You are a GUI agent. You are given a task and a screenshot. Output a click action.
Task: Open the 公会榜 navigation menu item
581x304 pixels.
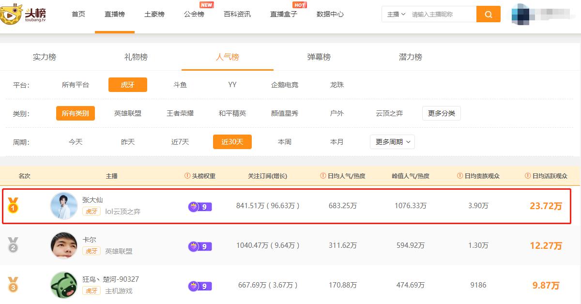194,15
